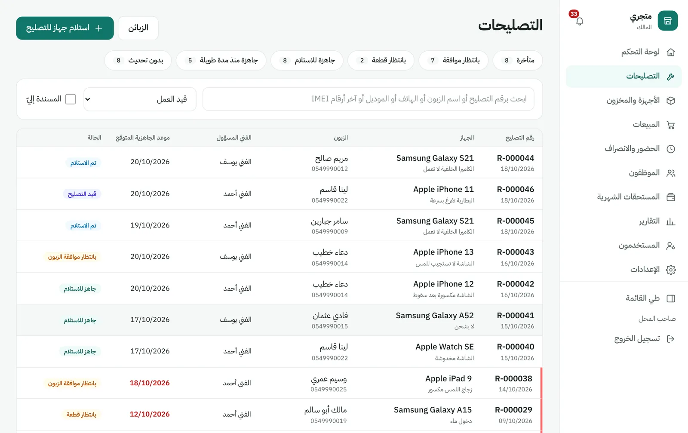The height and width of the screenshot is (433, 688).
Task: Click the gear icon beside الإعدادات
Action: tap(670, 270)
